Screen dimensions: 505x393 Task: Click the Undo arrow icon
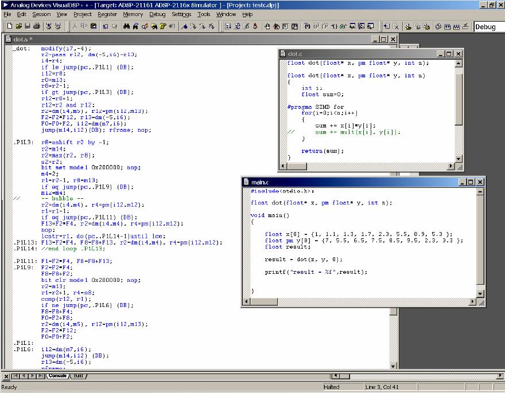106,26
